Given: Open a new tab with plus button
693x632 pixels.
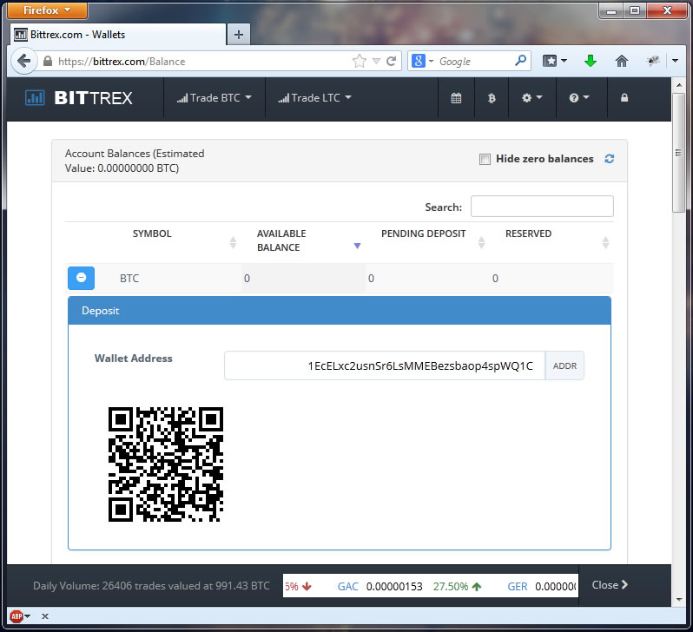Looking at the screenshot, I should click(239, 35).
